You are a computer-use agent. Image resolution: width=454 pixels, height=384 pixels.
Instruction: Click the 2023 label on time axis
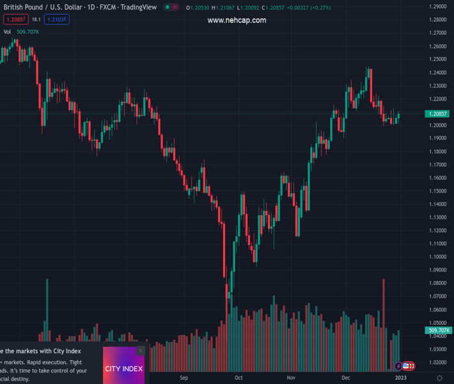pos(400,378)
